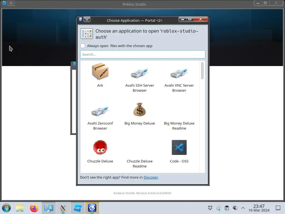Open the tray icon left of the clipboard
285x214 pixels.
[x=218, y=208]
